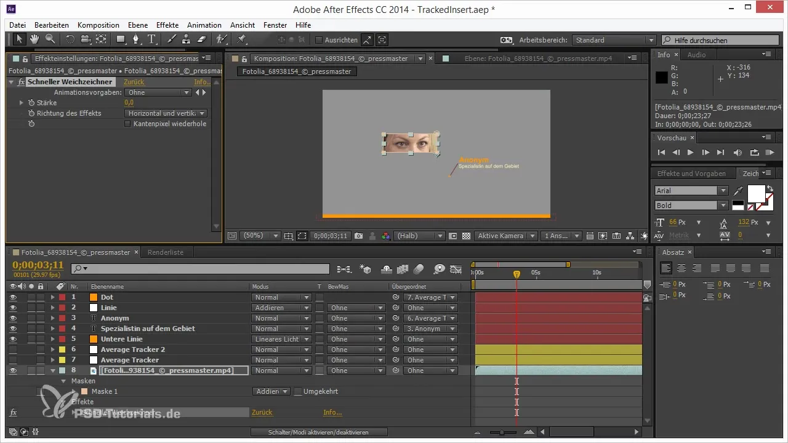The height and width of the screenshot is (443, 788).
Task: Open the Arbeitsbereich Standard dropdown
Action: tap(614, 40)
